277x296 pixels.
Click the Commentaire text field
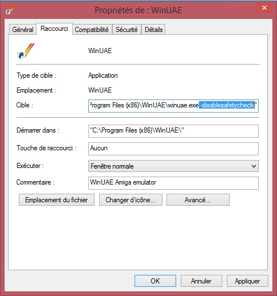tap(173, 183)
